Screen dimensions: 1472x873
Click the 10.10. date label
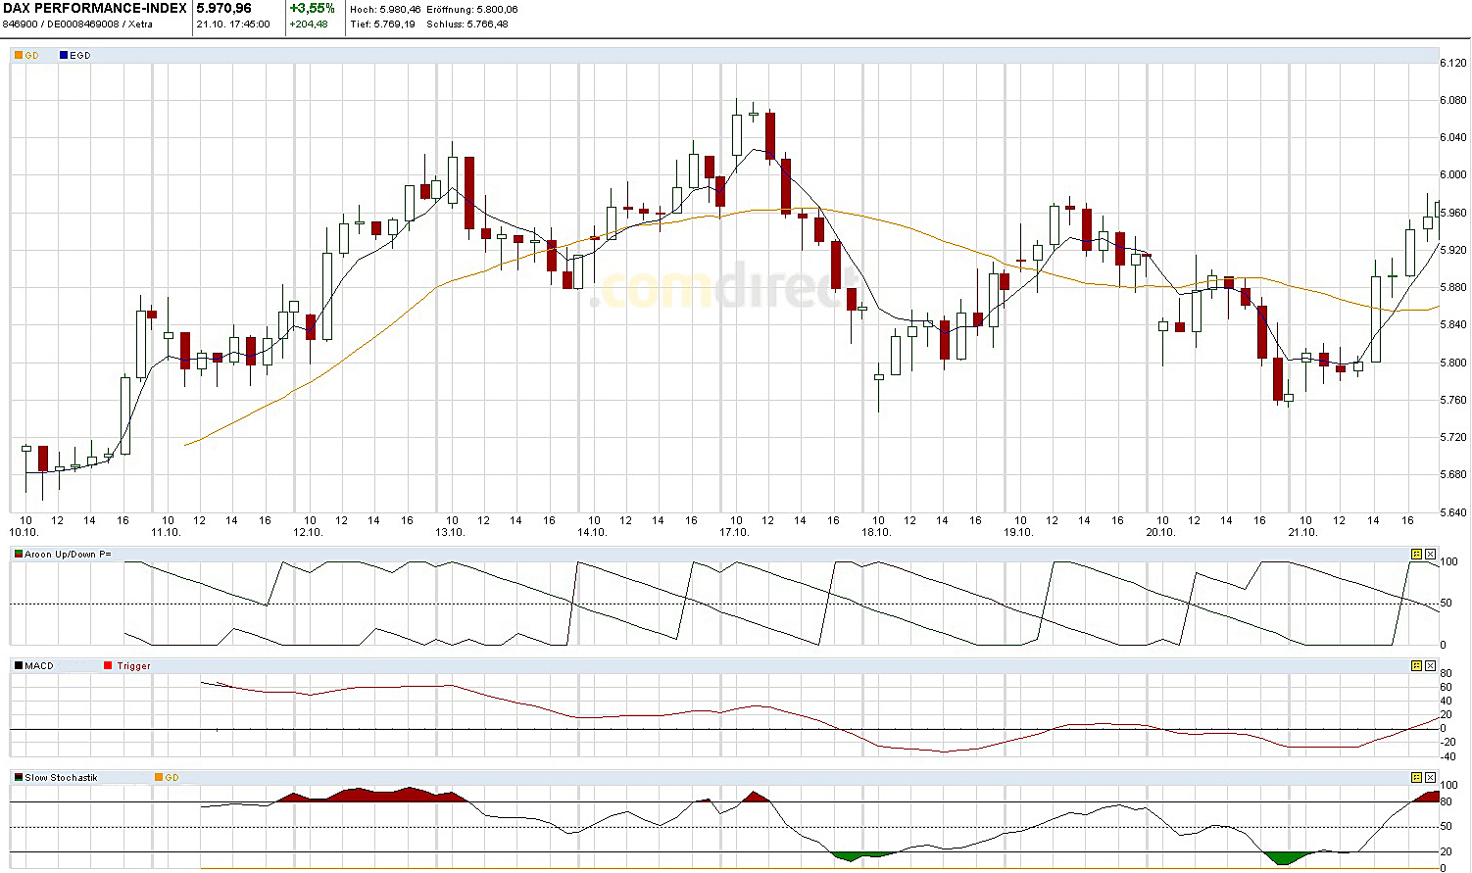pos(24,533)
